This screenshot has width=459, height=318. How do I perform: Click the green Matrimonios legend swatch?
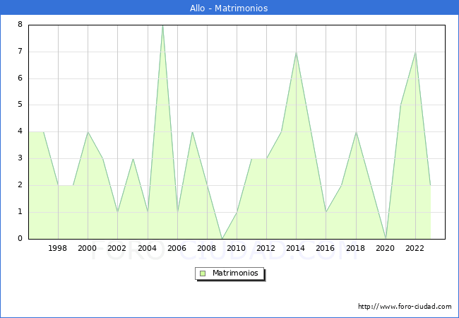click(x=203, y=273)
